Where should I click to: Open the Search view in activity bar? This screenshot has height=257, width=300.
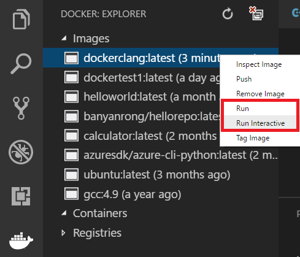click(x=21, y=64)
